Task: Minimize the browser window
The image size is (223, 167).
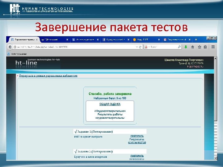Action: 208,38
